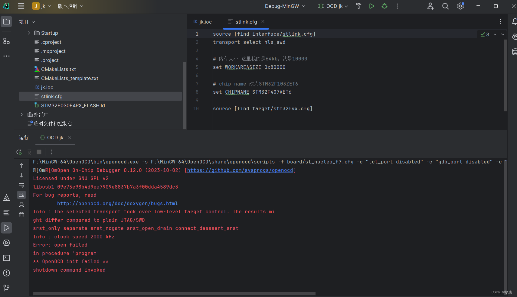Open the Problems tool window icon
Viewport: 517px width, 297px height.
pyautogui.click(x=6, y=273)
